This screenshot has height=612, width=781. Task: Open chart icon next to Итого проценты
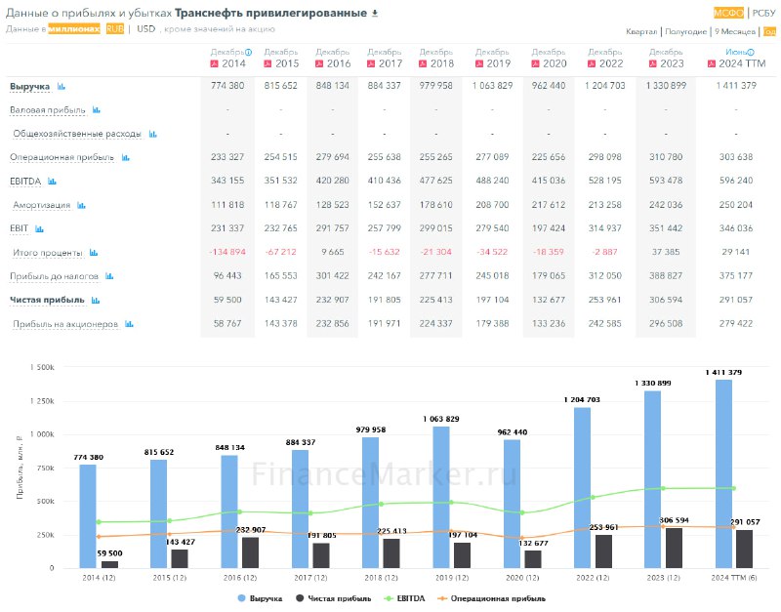(x=94, y=253)
